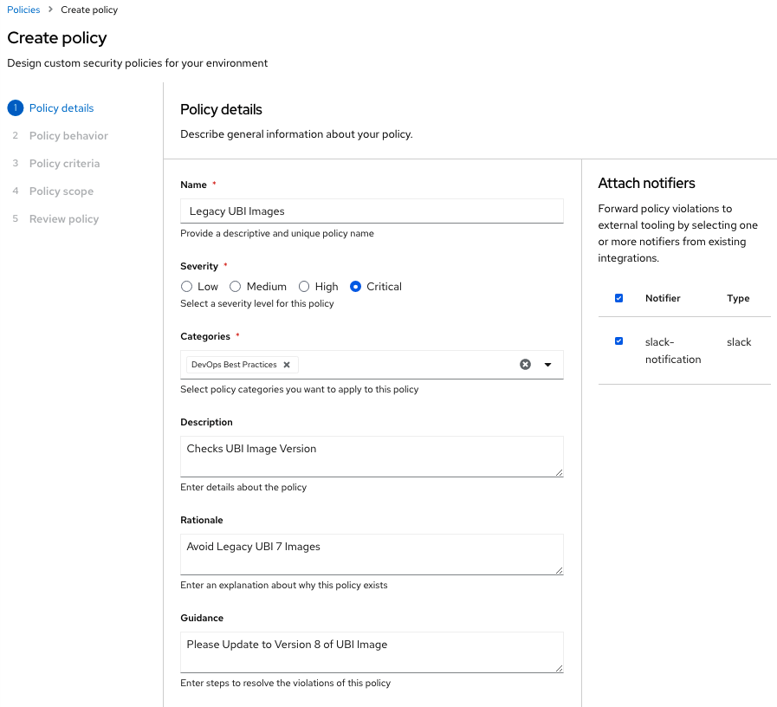Open the Review policy step

(x=64, y=219)
